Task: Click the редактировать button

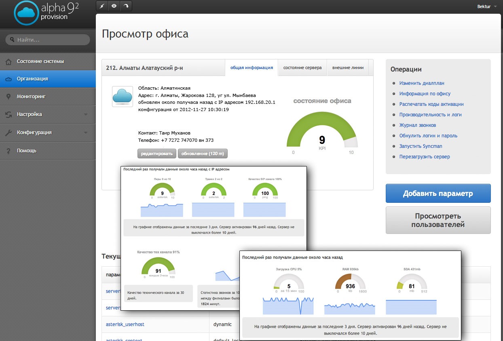Action: pyautogui.click(x=157, y=154)
